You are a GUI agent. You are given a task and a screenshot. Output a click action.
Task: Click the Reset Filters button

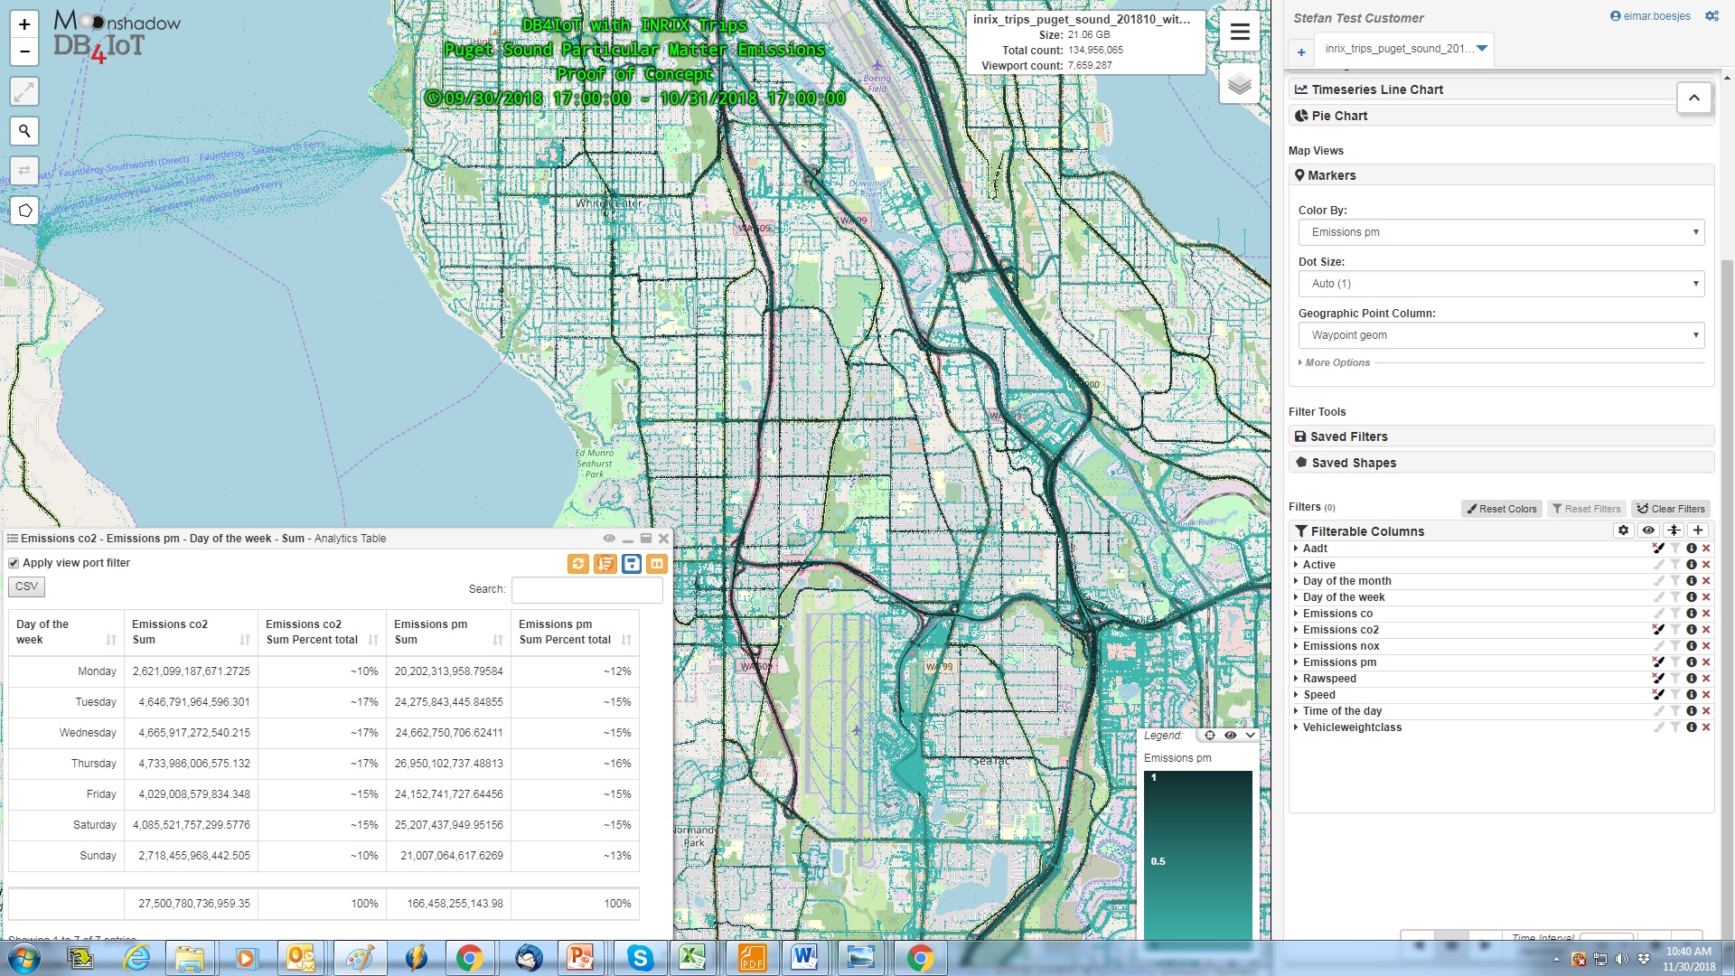(1586, 509)
